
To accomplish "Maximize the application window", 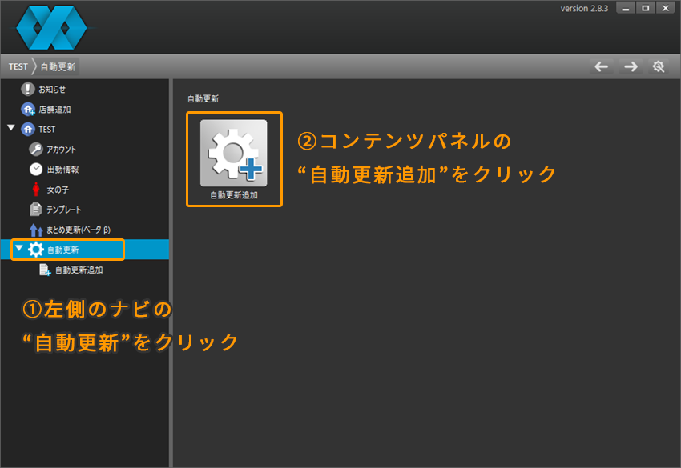I will click(x=646, y=8).
